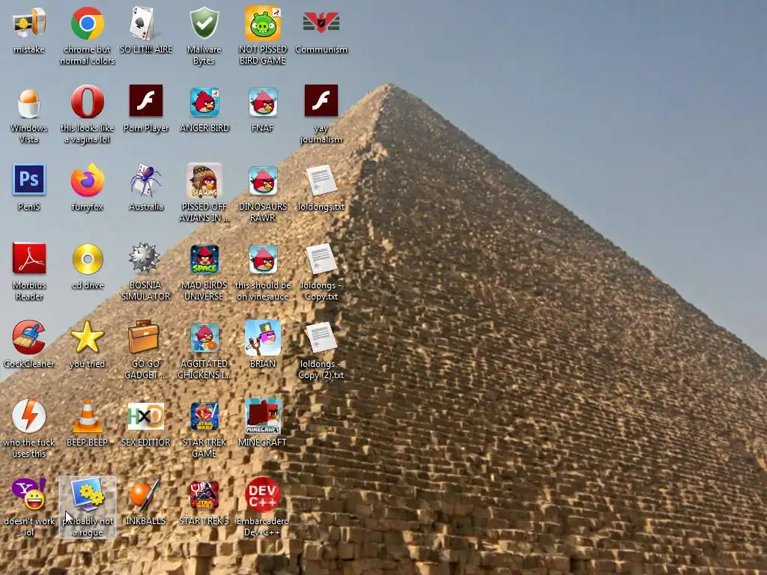Click the 'Malware Bytes' shield icon
This screenshot has width=767, height=575.
pos(204,23)
